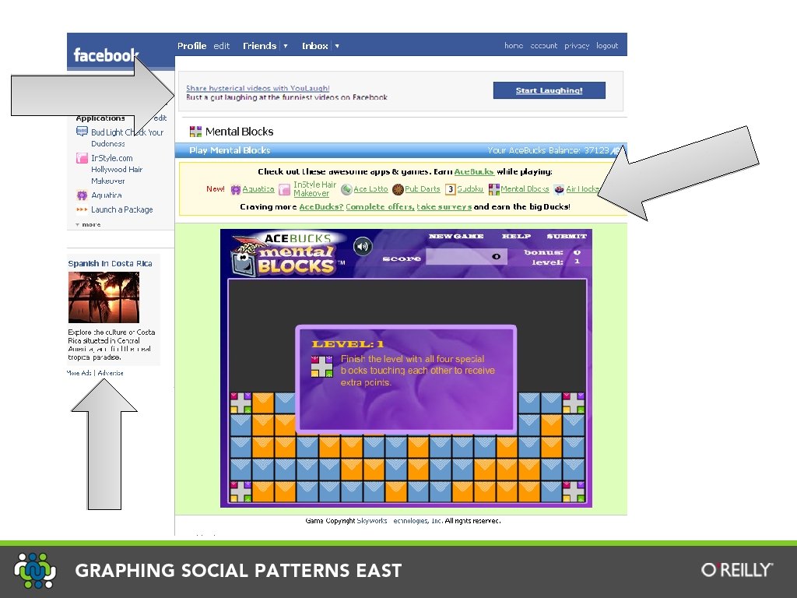The image size is (797, 598).
Task: Open the Friends menu item
Action: pyautogui.click(x=259, y=46)
